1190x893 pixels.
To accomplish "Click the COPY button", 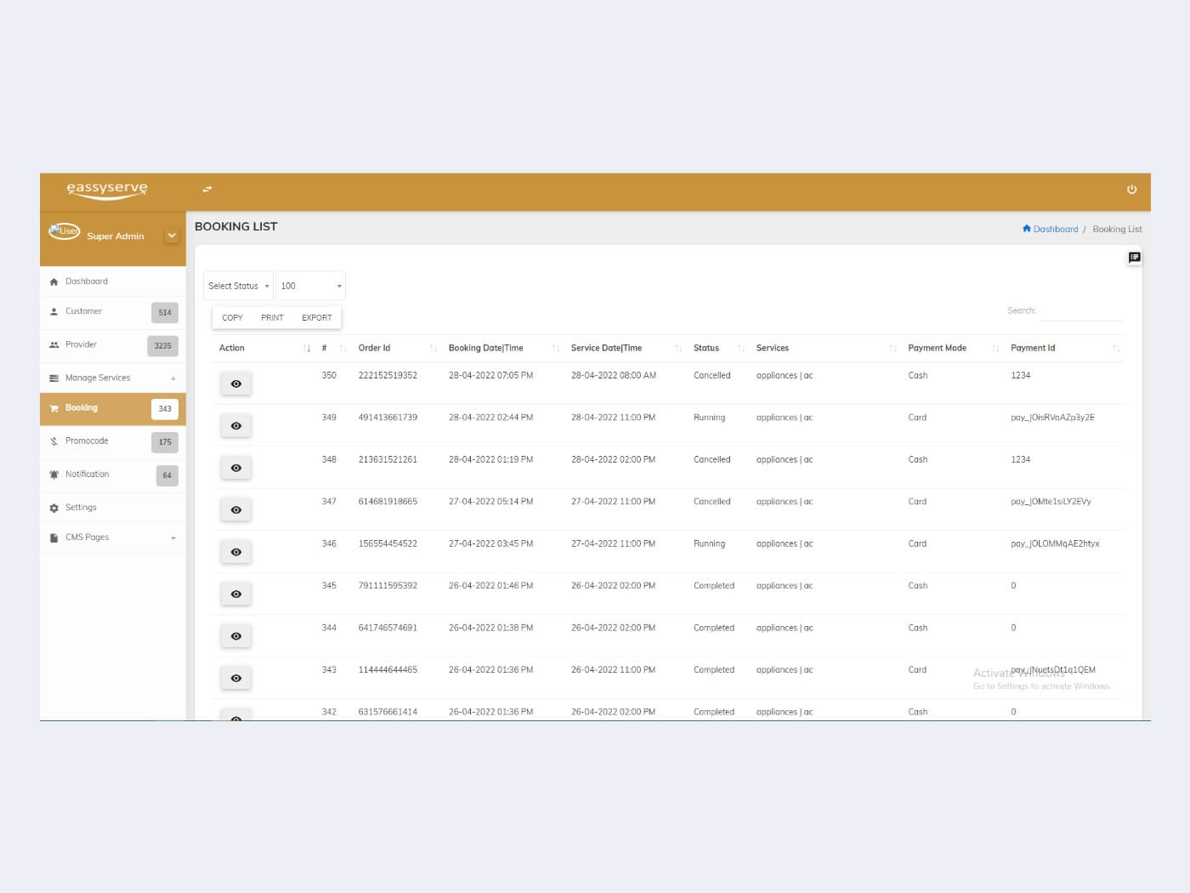I will tap(232, 318).
